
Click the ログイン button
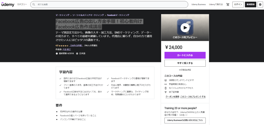click(x=238, y=5)
